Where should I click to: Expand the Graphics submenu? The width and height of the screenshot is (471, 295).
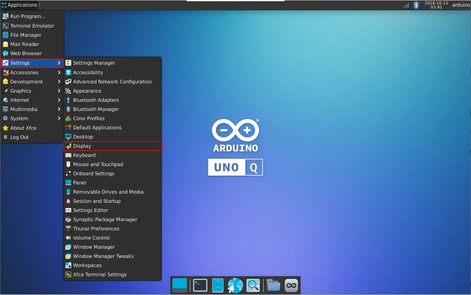pyautogui.click(x=32, y=91)
